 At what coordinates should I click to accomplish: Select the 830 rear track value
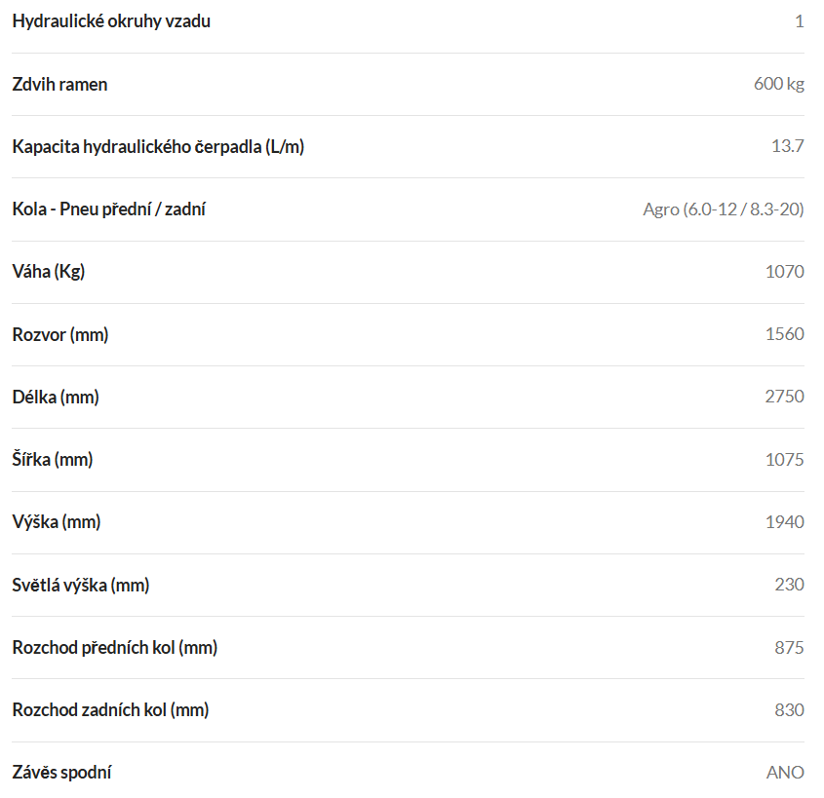pos(789,709)
